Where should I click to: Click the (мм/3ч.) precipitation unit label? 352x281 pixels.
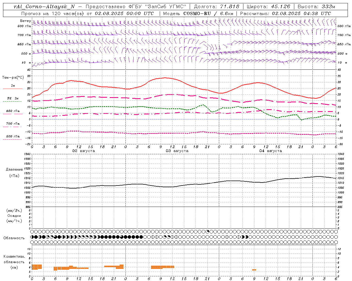(x=14, y=210)
